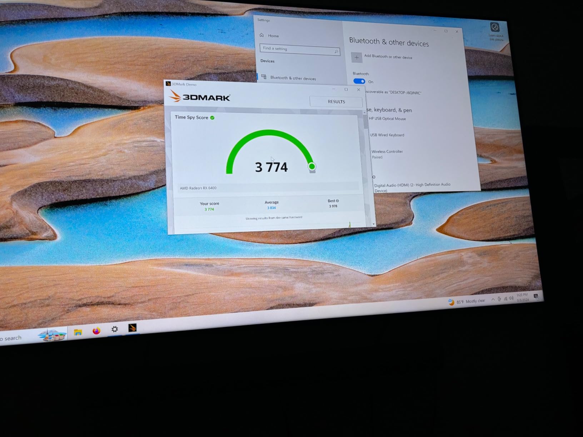
Task: Close the Settings window
Action: coord(457,31)
